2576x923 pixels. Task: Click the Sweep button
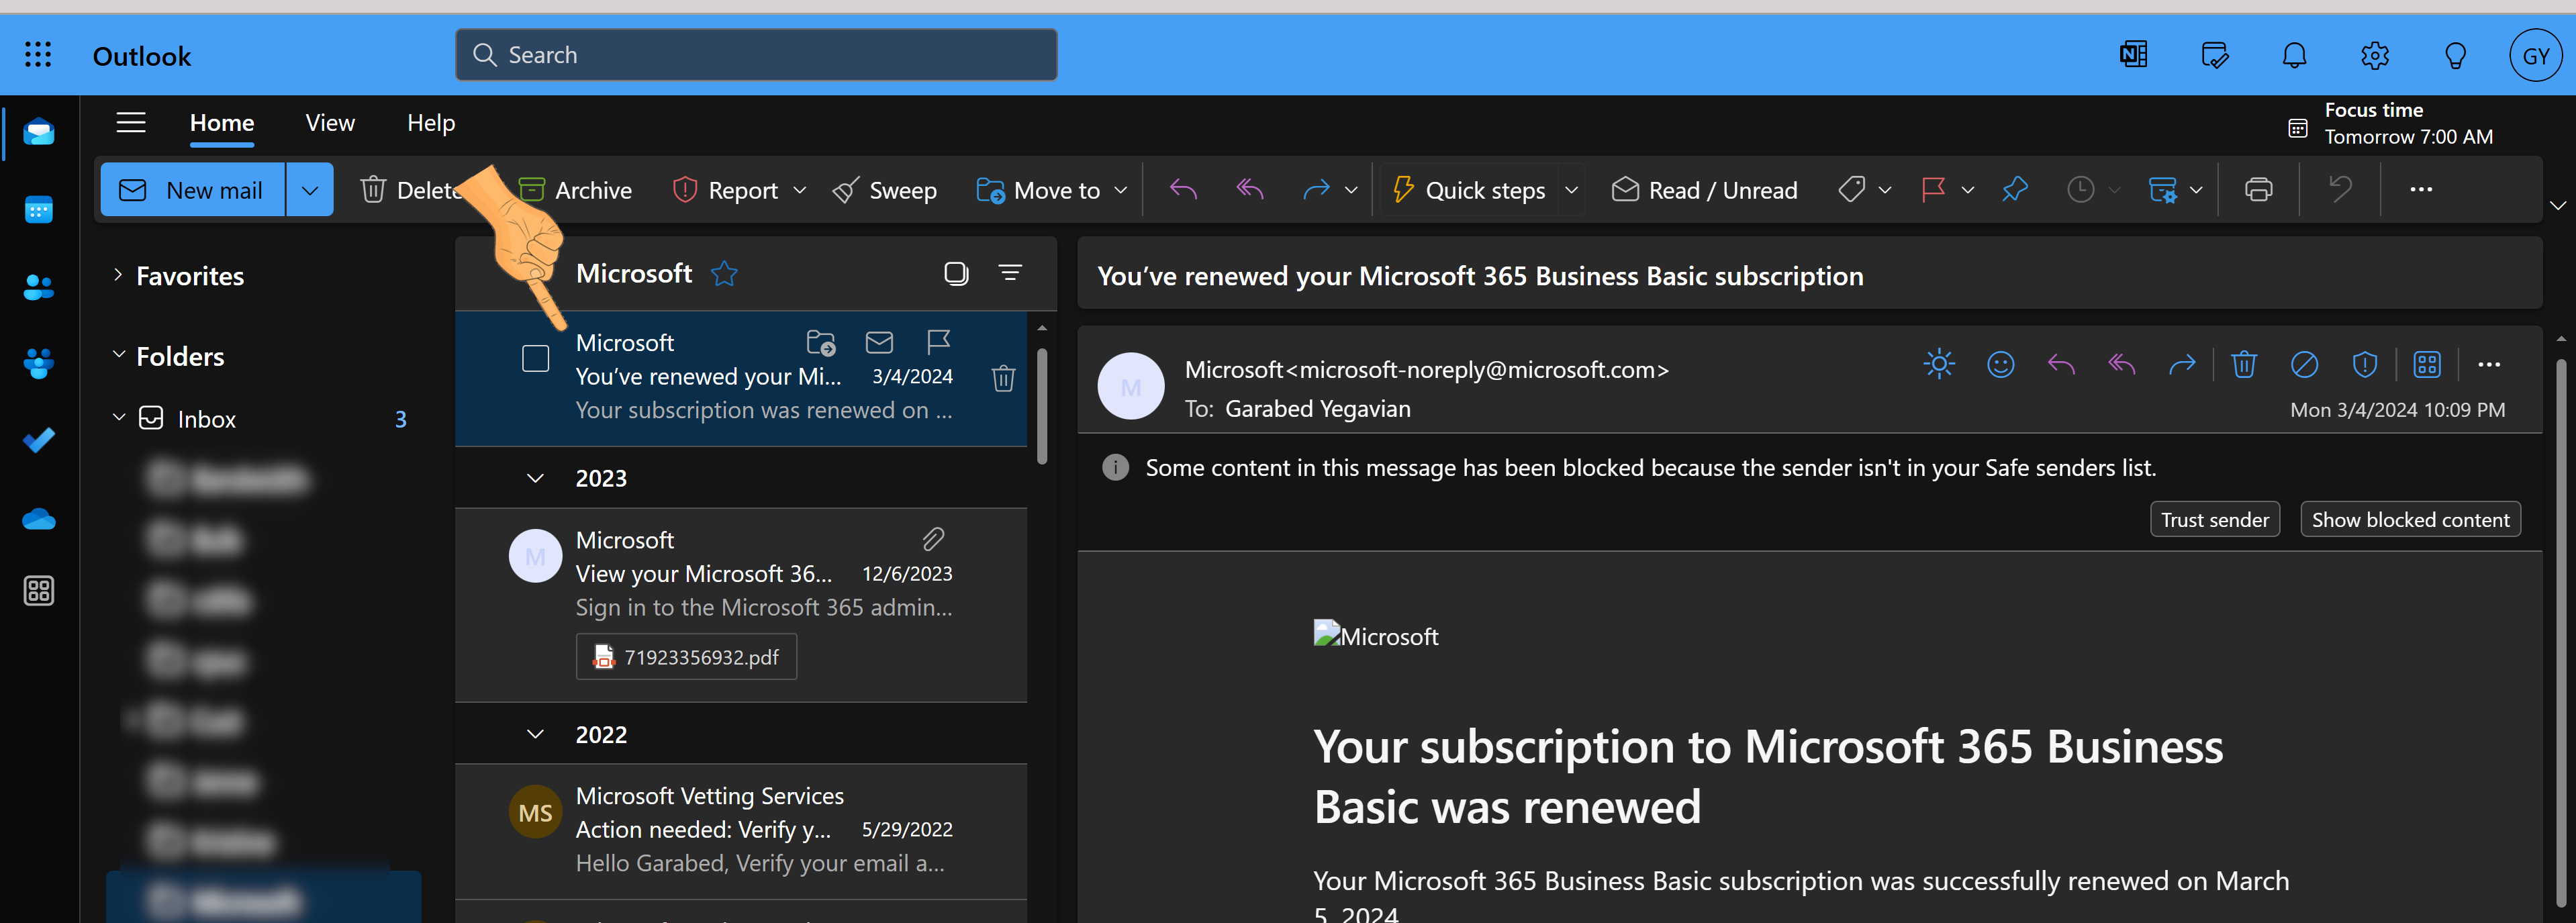(x=884, y=190)
